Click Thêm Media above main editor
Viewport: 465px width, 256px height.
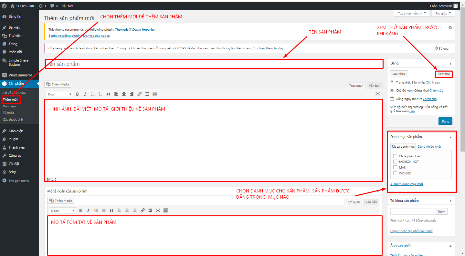point(58,84)
